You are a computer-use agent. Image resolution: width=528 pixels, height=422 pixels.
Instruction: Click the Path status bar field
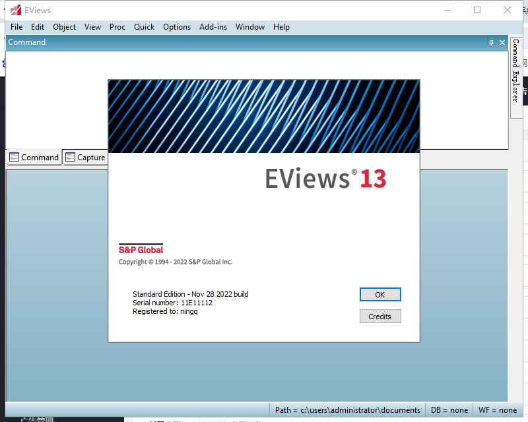pos(346,409)
